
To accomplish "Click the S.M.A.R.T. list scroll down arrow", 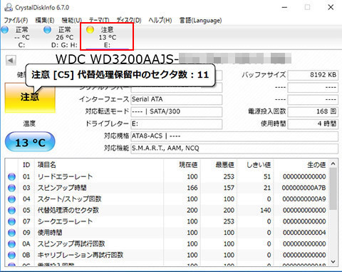I will [x=333, y=262].
